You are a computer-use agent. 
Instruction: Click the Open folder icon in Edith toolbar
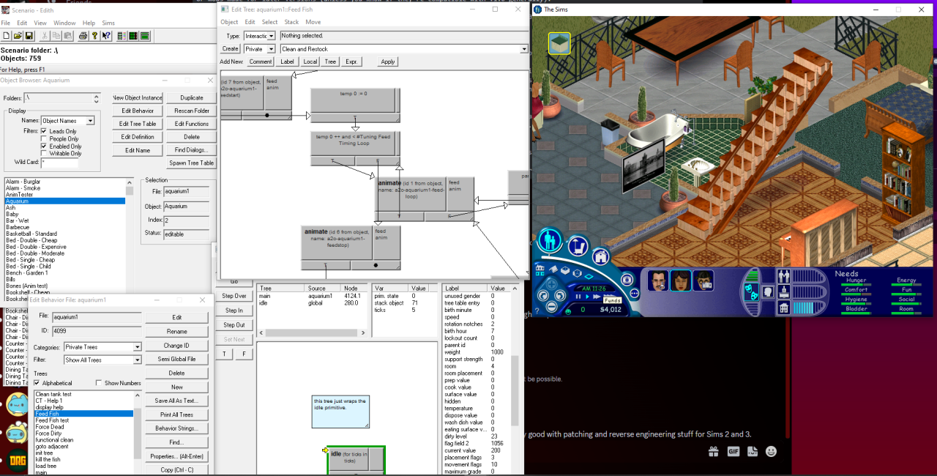tap(17, 35)
